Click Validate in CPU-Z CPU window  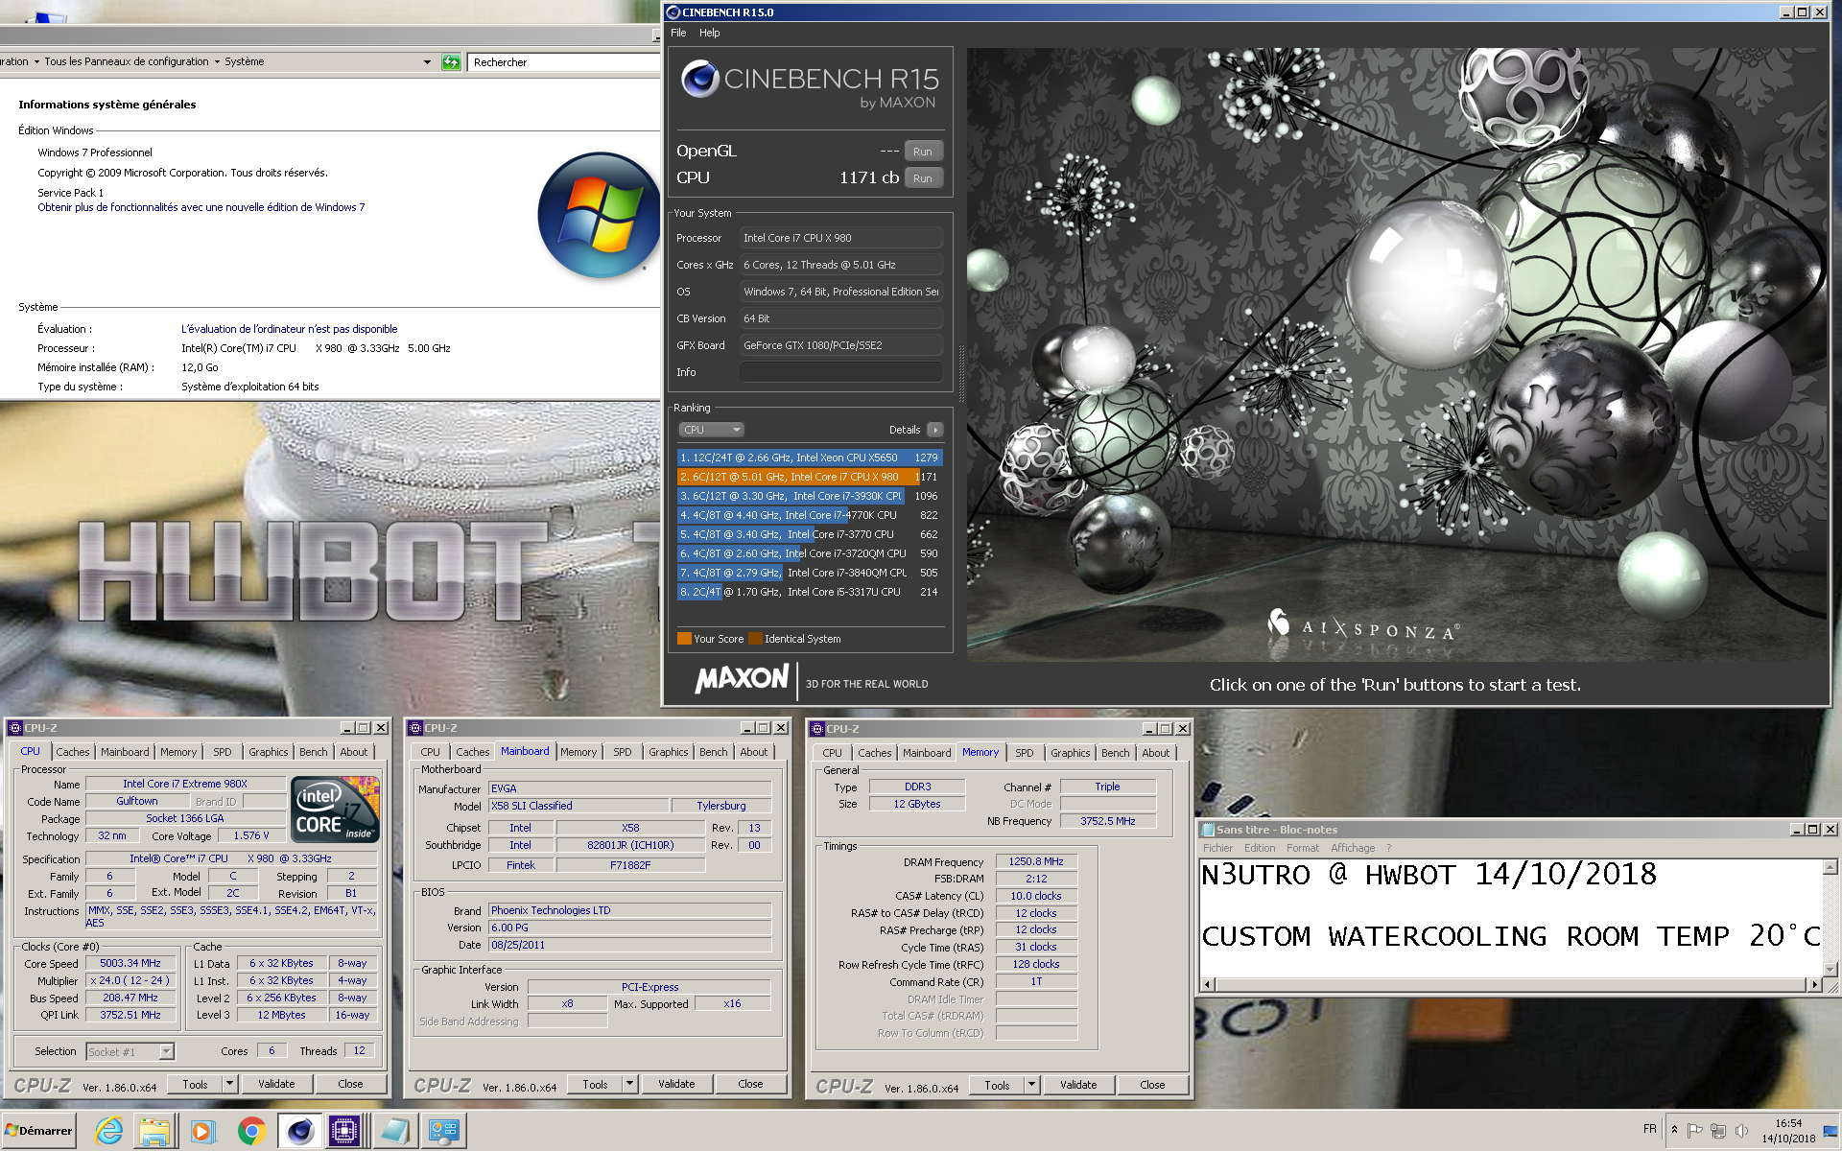click(x=276, y=1084)
